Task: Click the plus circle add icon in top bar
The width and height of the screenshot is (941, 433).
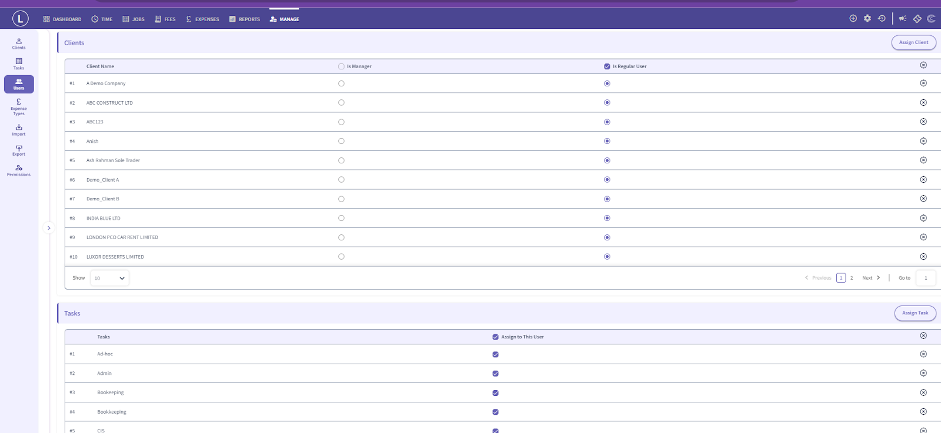Action: click(x=853, y=19)
